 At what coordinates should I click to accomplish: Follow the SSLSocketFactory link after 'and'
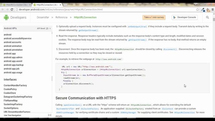tap(90, 109)
